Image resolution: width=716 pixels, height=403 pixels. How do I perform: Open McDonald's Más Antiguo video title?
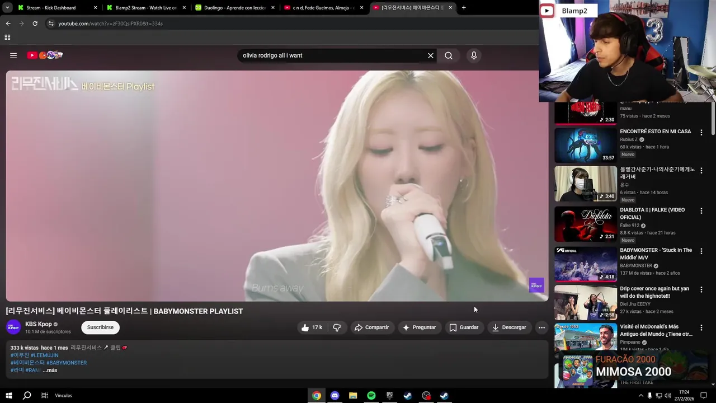coord(656,330)
